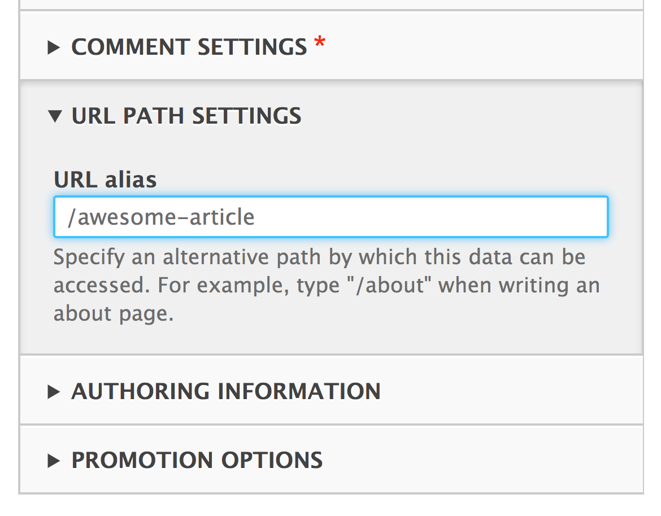Click the red required asterisk
This screenshot has height=516, width=661.
click(320, 44)
